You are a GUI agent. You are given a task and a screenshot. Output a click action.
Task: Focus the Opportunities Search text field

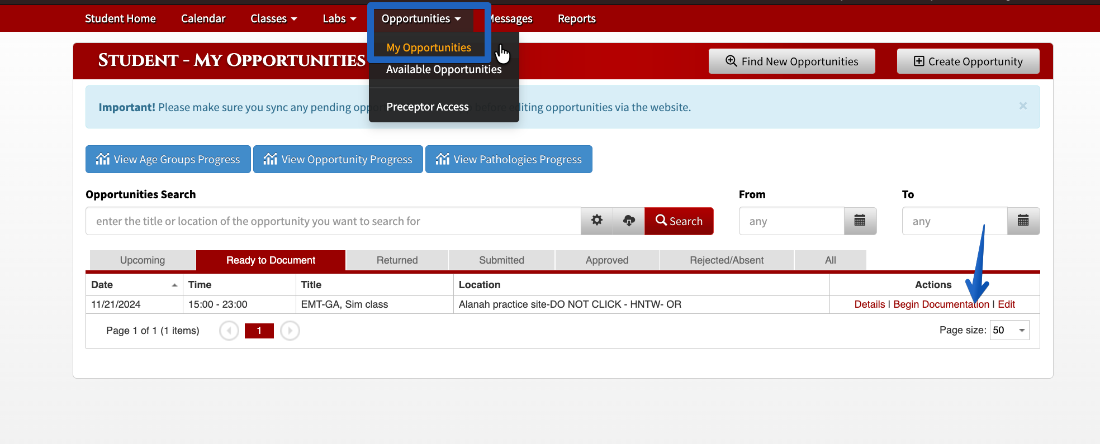click(333, 221)
